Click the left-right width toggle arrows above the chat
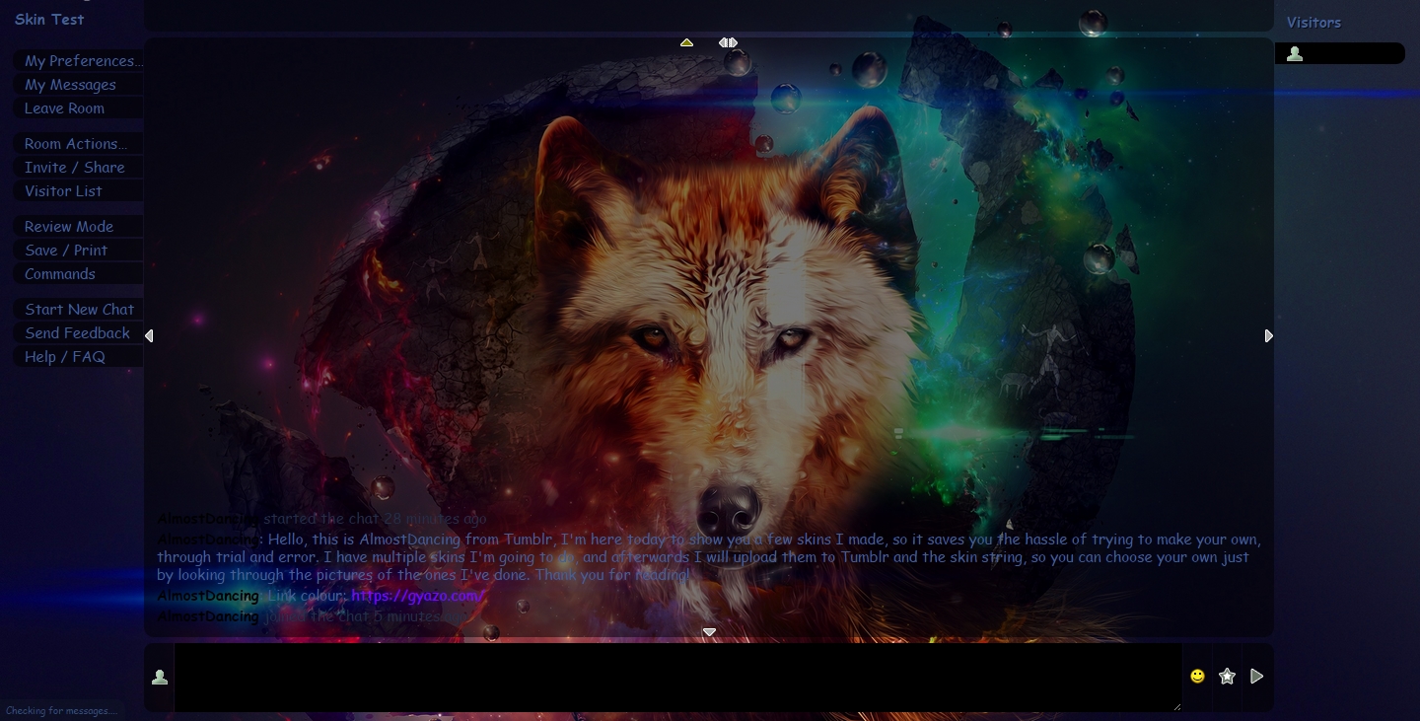Image resolution: width=1420 pixels, height=721 pixels. [728, 42]
